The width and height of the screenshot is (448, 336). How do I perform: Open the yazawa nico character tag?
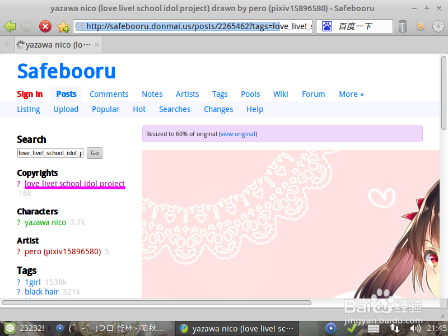click(45, 222)
